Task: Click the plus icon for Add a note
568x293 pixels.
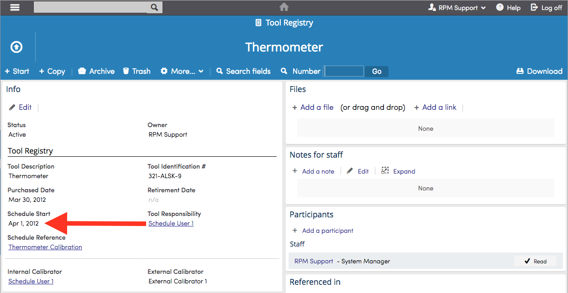Action: (295, 171)
